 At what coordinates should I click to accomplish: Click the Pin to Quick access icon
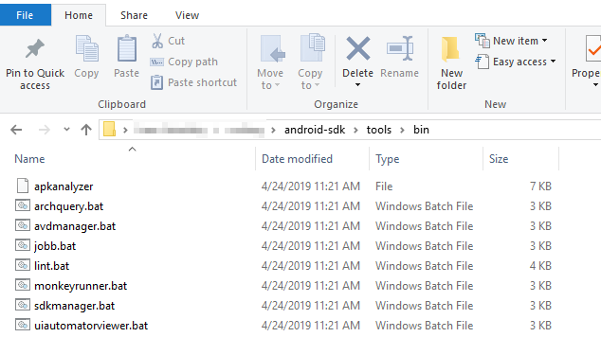coord(35,49)
